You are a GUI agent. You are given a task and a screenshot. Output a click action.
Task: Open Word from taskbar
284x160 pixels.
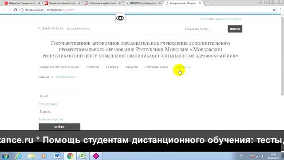[57, 156]
